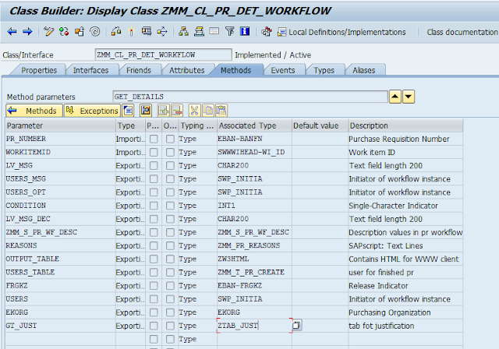Click the Other Object icon in the toolbar
This screenshot has width=499, height=349.
[x=80, y=31]
